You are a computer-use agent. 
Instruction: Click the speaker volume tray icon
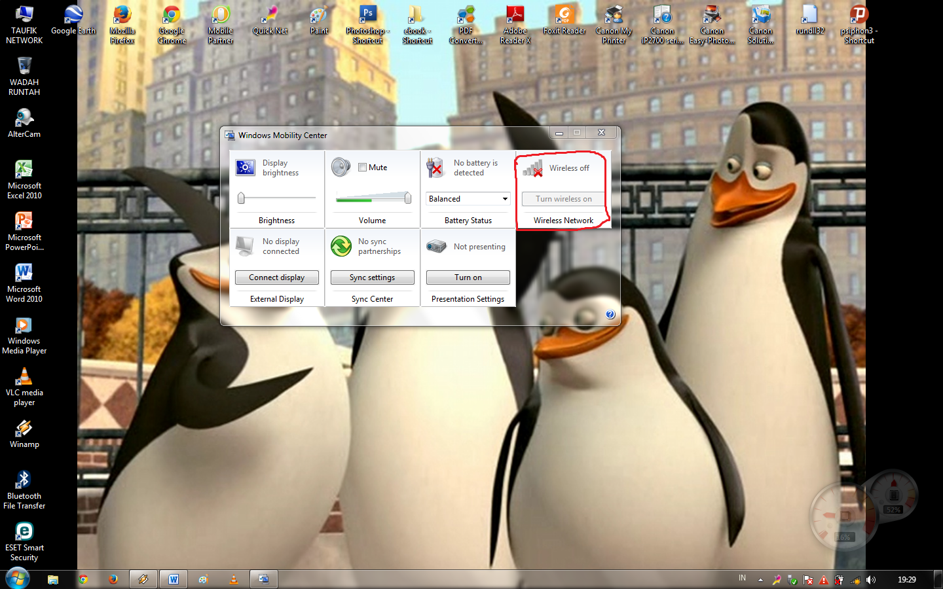coord(871,580)
